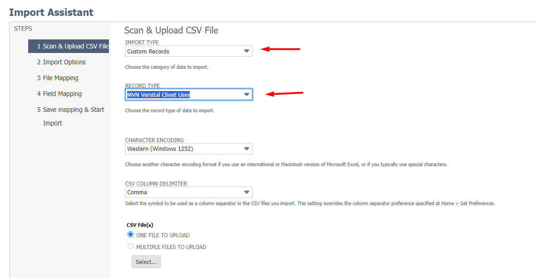The image size is (537, 278).
Task: Jump to step 3 File Mapping
Action: click(x=58, y=78)
